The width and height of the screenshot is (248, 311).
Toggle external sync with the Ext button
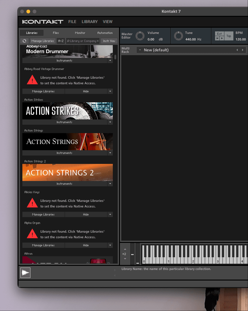click(x=219, y=34)
